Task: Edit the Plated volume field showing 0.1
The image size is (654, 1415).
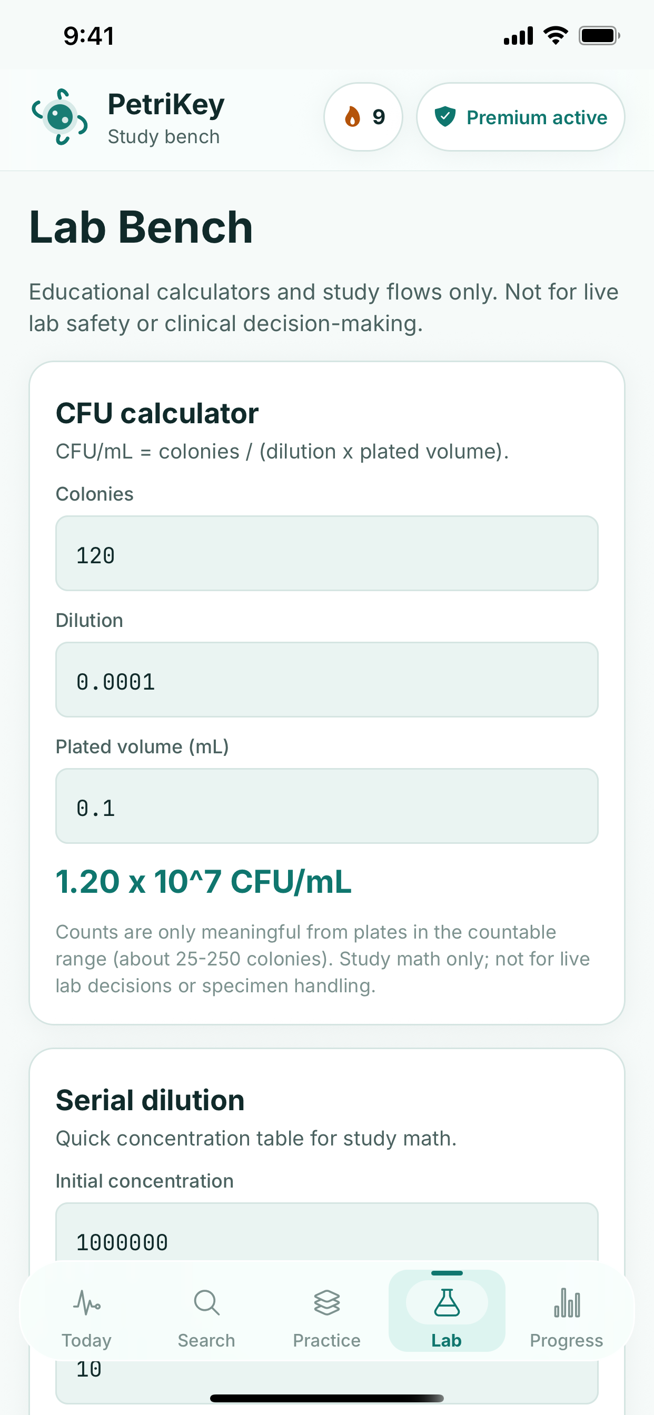Action: pos(326,806)
